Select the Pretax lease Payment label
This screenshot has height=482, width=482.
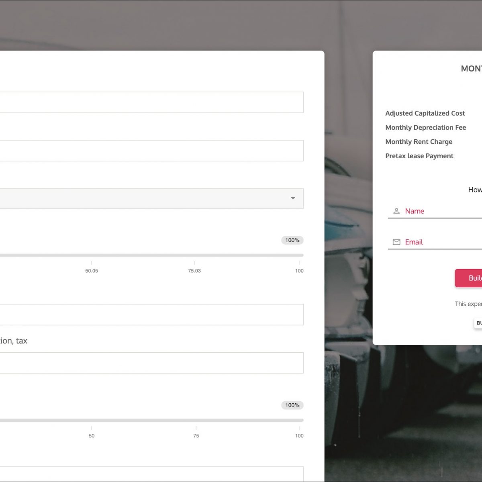point(419,156)
